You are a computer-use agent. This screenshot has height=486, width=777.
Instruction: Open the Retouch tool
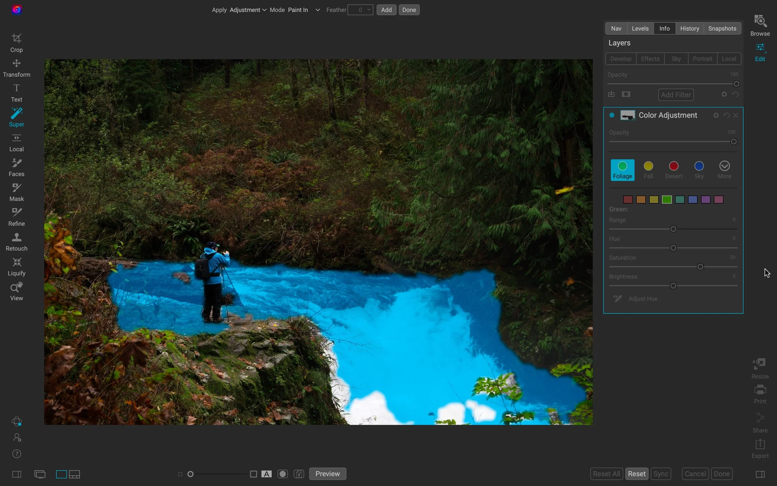(16, 242)
